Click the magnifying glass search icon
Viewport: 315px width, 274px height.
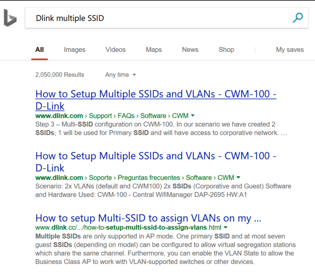[298, 18]
